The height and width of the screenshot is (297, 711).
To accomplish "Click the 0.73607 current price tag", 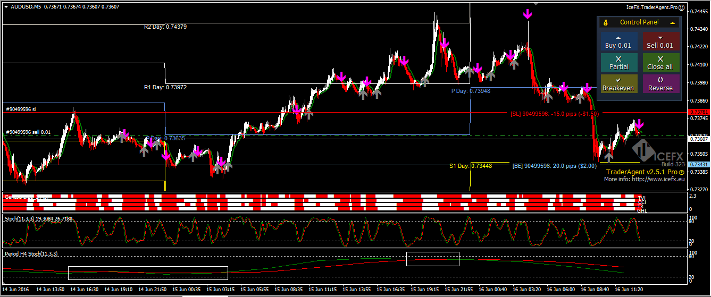I will tap(698, 139).
